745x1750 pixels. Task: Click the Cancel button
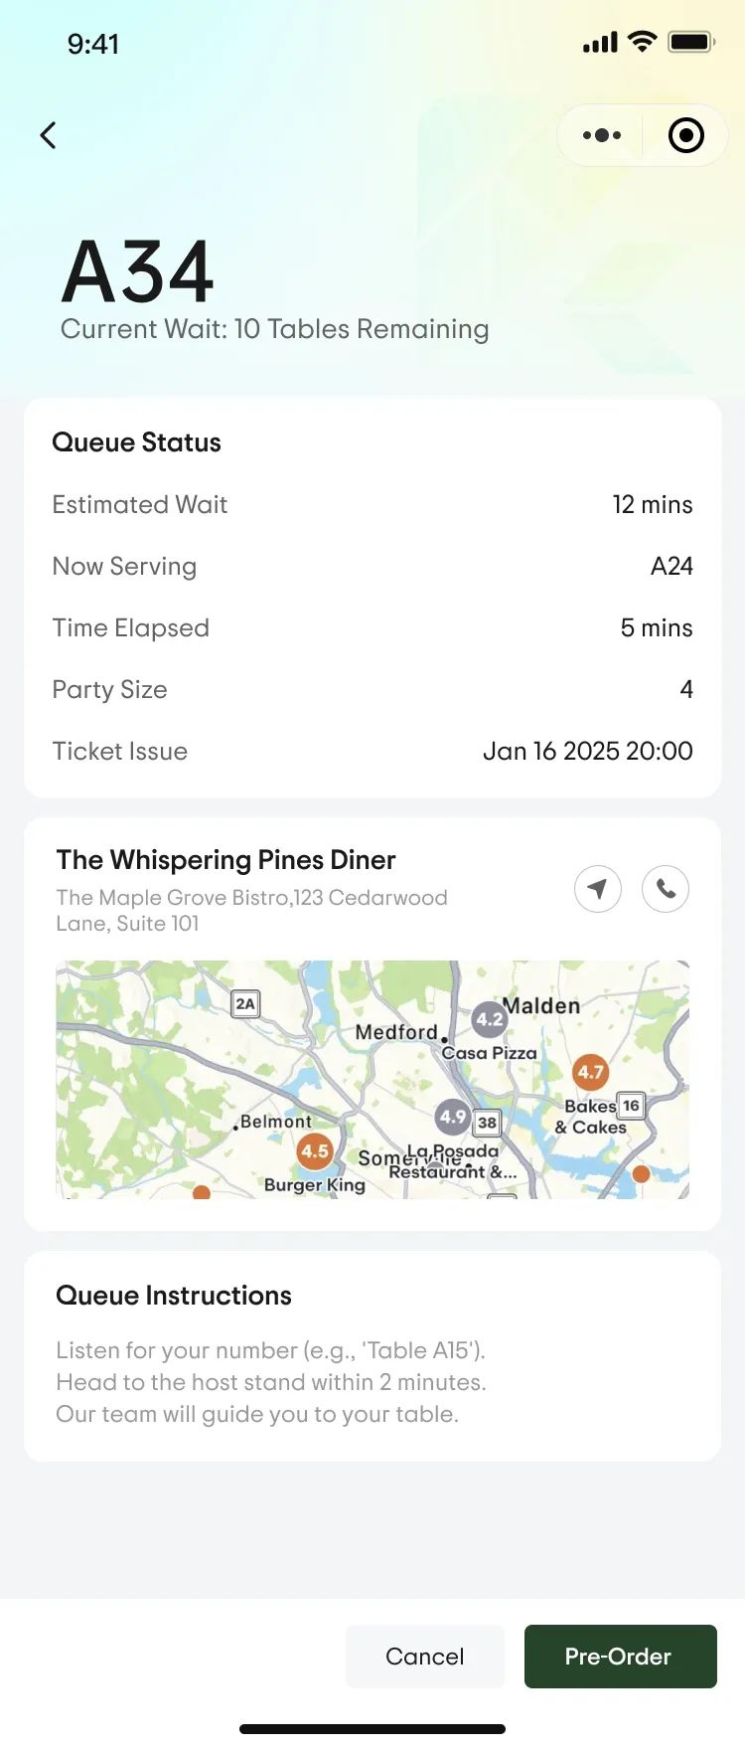[425, 1657]
